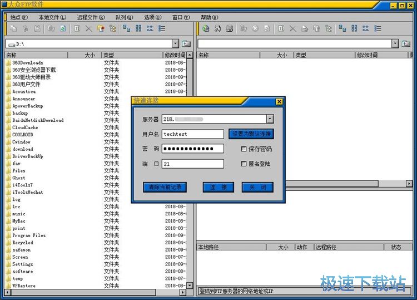
Task: Go up one folder in local pane
Action: coord(186,43)
